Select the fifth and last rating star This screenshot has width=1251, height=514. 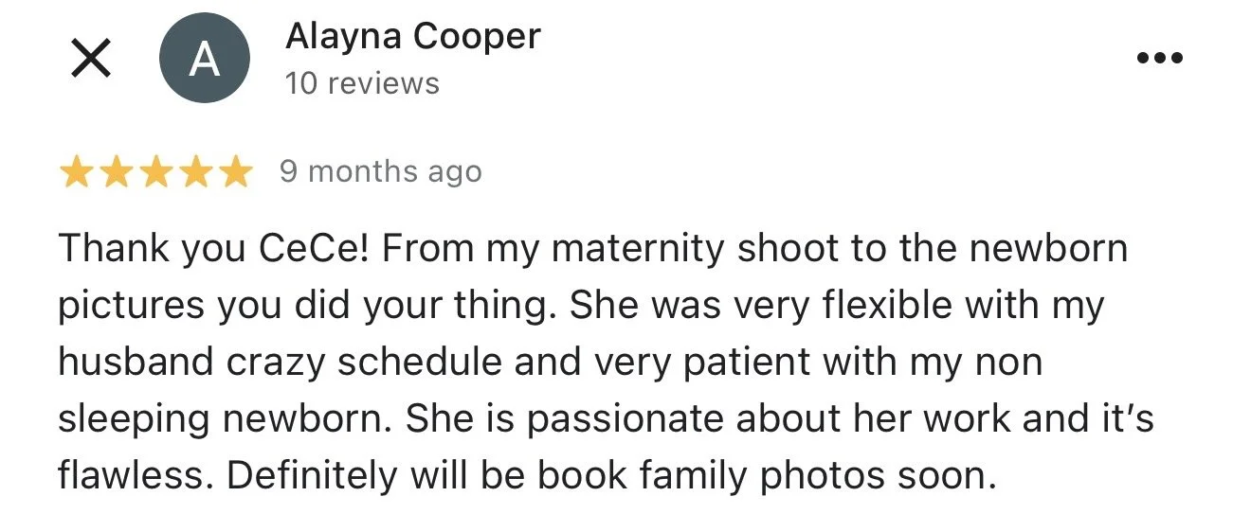(235, 172)
